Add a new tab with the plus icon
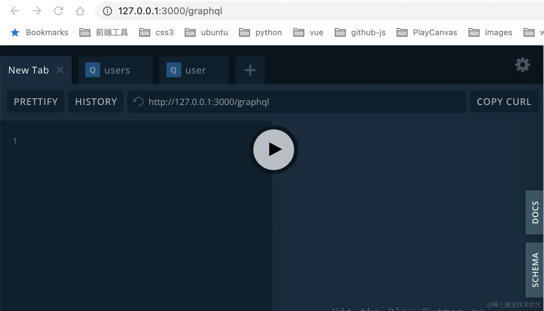544x311 pixels. click(250, 70)
